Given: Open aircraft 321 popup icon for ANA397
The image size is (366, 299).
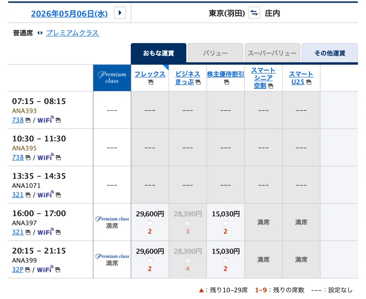Looking at the screenshot, I should (28, 232).
